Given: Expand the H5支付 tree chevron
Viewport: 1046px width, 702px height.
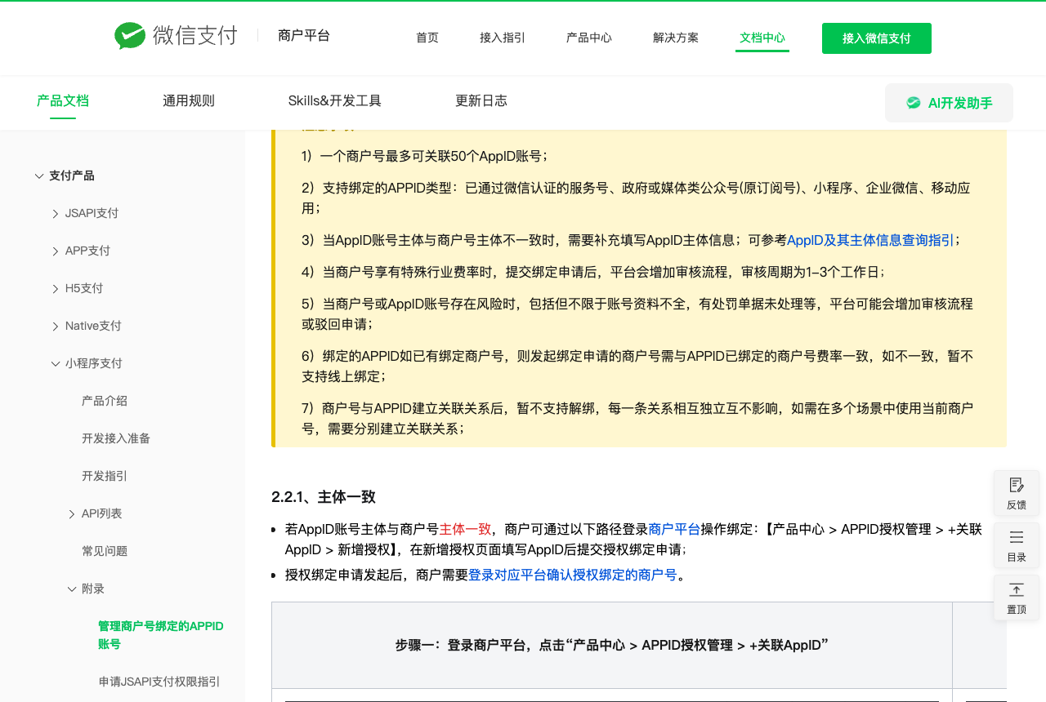Looking at the screenshot, I should [56, 289].
